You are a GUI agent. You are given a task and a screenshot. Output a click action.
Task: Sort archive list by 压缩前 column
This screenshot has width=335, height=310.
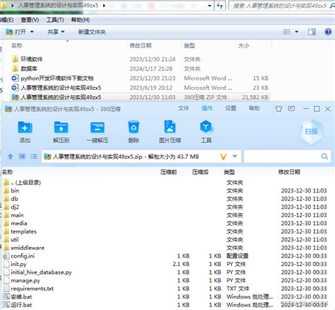pos(168,172)
